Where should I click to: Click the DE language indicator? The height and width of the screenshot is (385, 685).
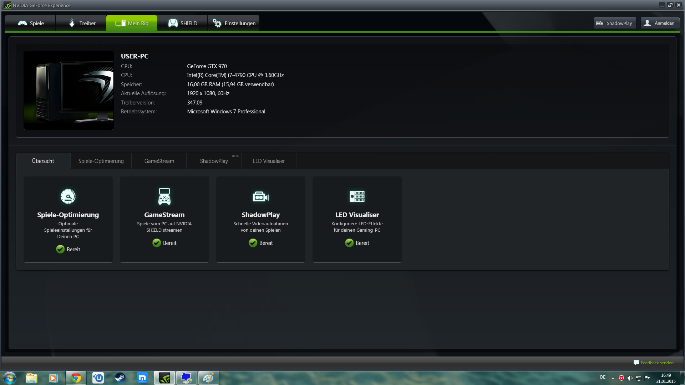click(x=603, y=377)
